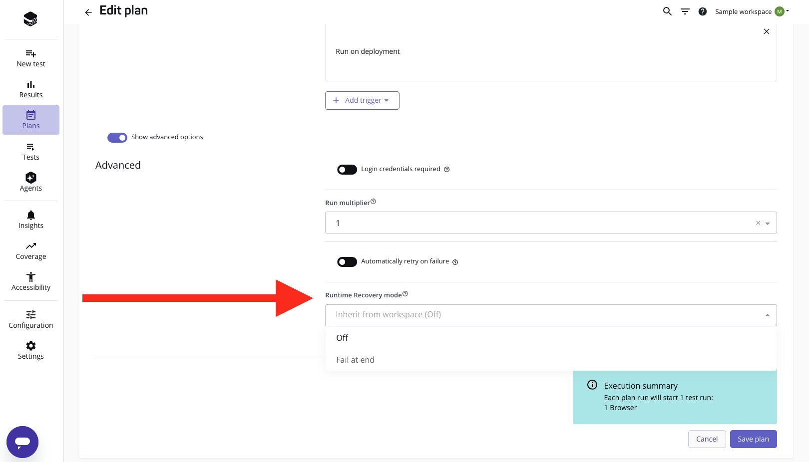The height and width of the screenshot is (462, 809).
Task: Enable Automatically retry on failure
Action: pyautogui.click(x=347, y=261)
